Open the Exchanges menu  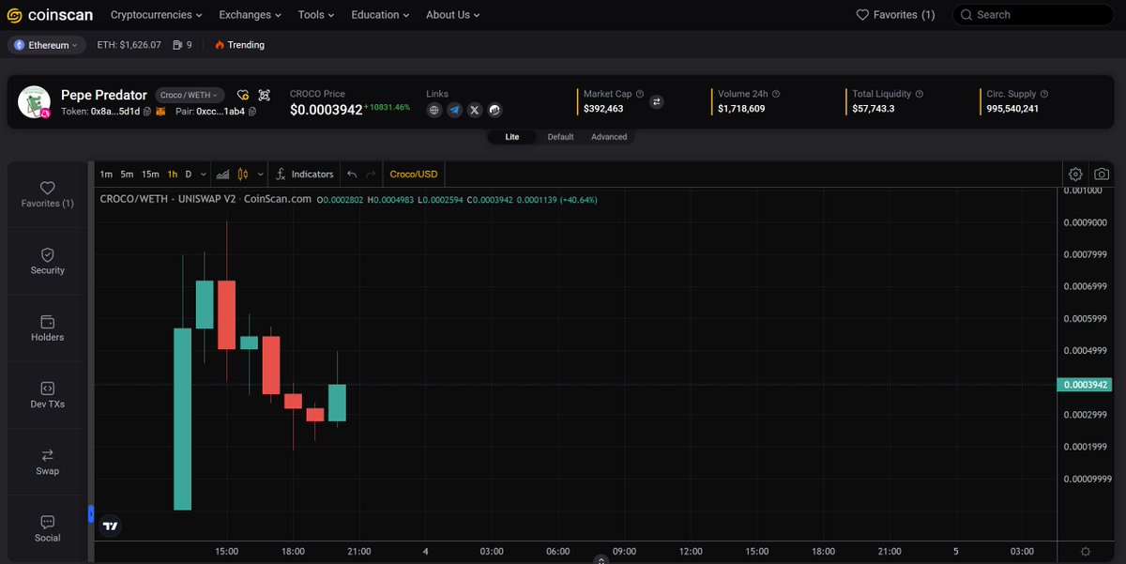tap(251, 15)
